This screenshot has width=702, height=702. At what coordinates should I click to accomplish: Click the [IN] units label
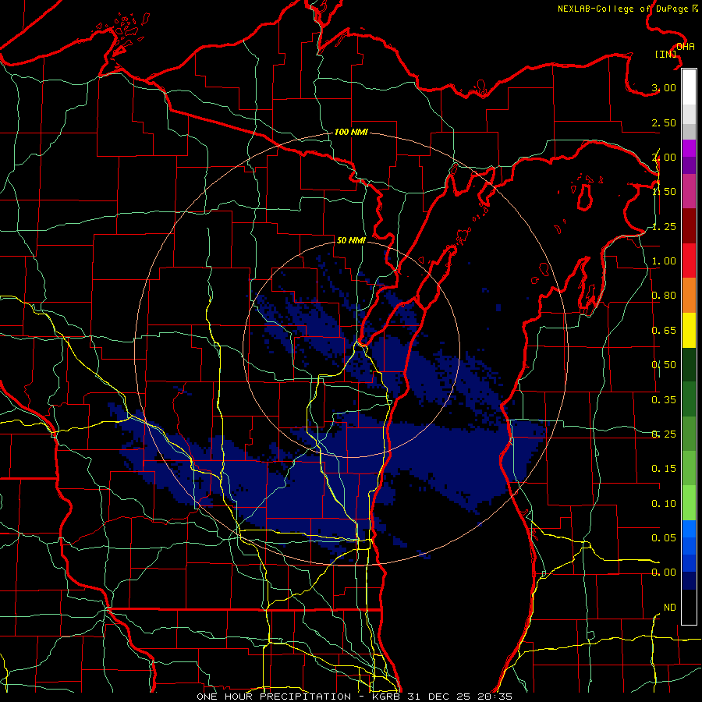(666, 54)
